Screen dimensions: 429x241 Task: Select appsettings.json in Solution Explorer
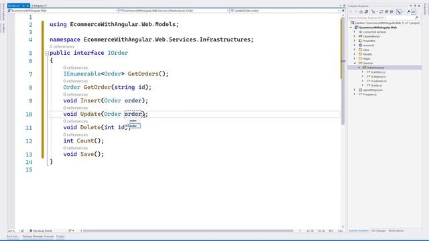pos(371,90)
